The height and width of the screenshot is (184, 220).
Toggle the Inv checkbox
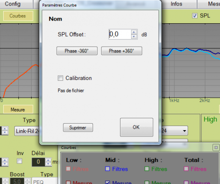click(19, 161)
